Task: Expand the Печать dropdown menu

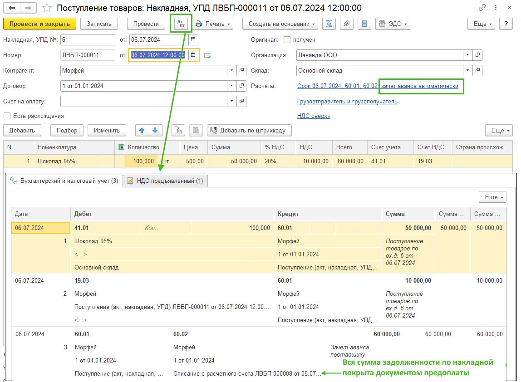Action: point(213,24)
